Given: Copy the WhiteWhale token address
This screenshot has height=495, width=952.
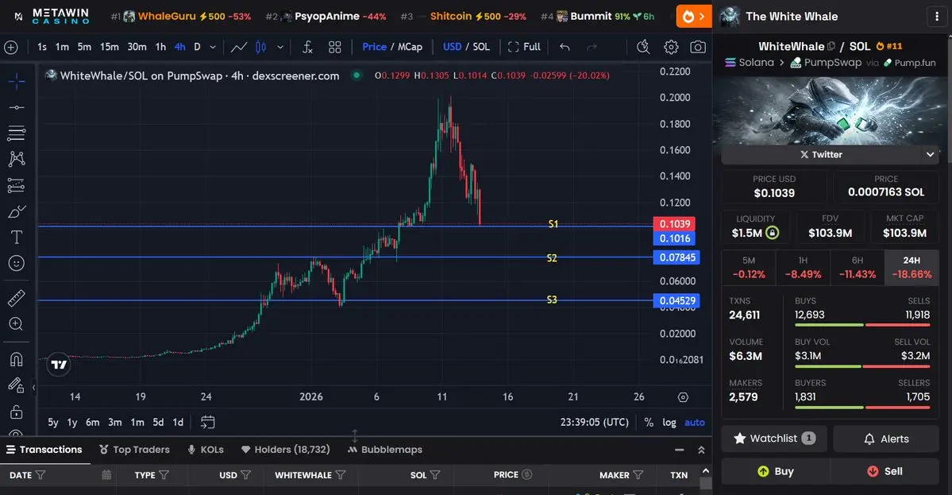Looking at the screenshot, I should [831, 46].
